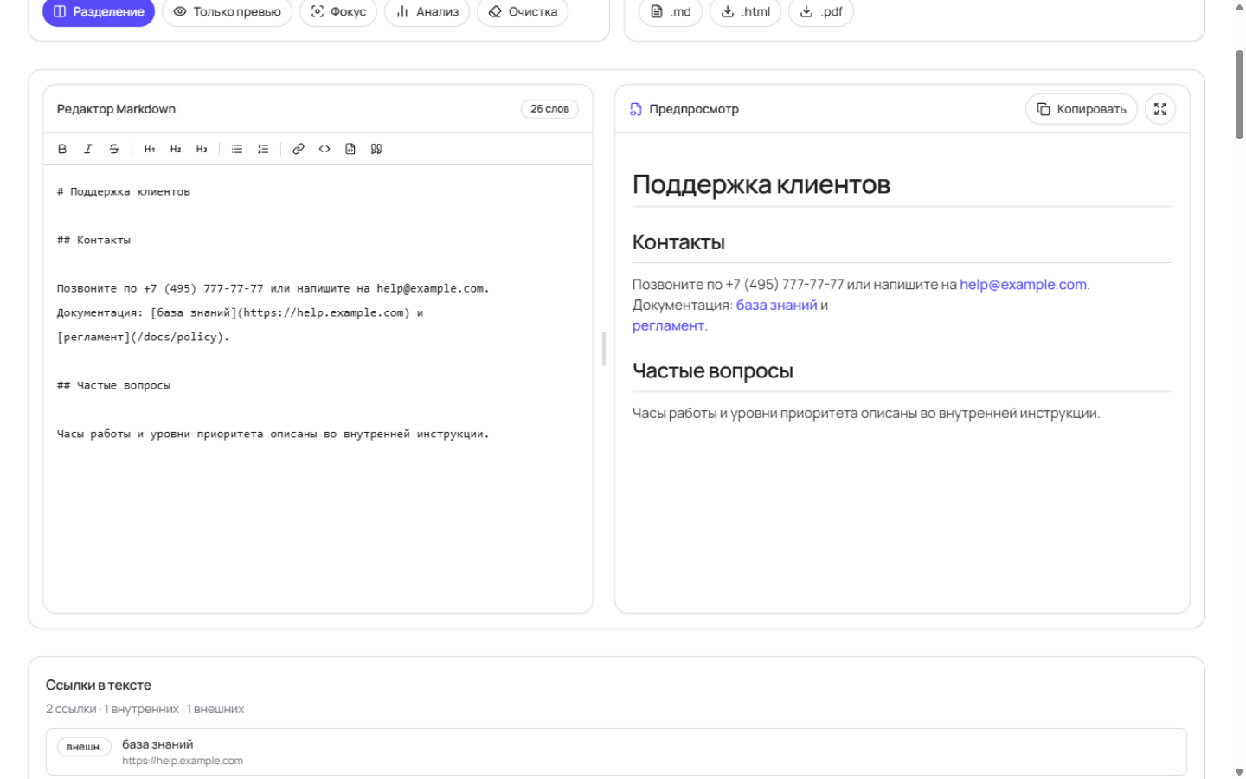Click the Поддержка клиентов heading in preview

[x=761, y=184]
